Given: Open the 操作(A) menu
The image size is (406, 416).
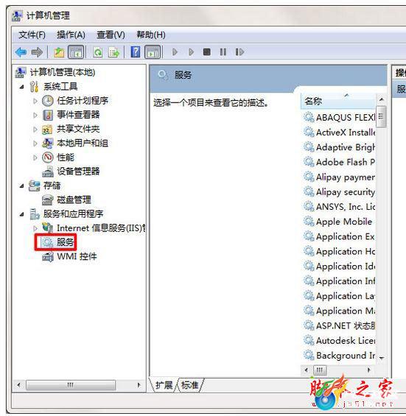Looking at the screenshot, I should click(x=71, y=35).
